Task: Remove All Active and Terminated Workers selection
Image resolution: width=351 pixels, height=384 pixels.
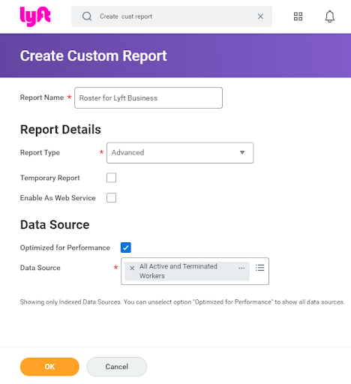Action: (132, 268)
